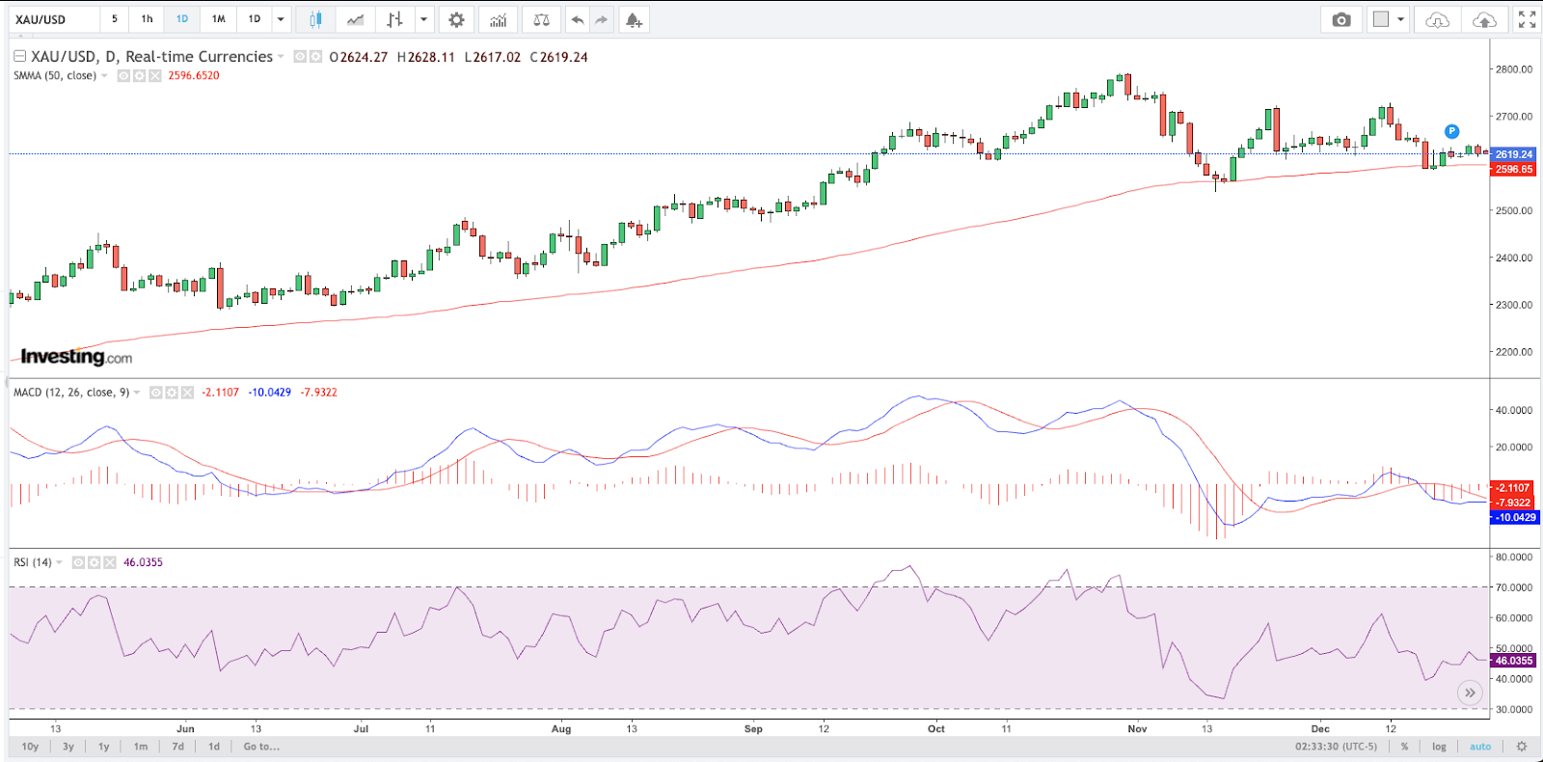
Task: Toggle percent scale at bottom right
Action: pos(1404,747)
